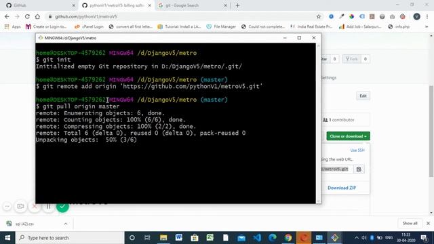434x244 pixels.
Task: Go back in browser history
Action: 7,16
